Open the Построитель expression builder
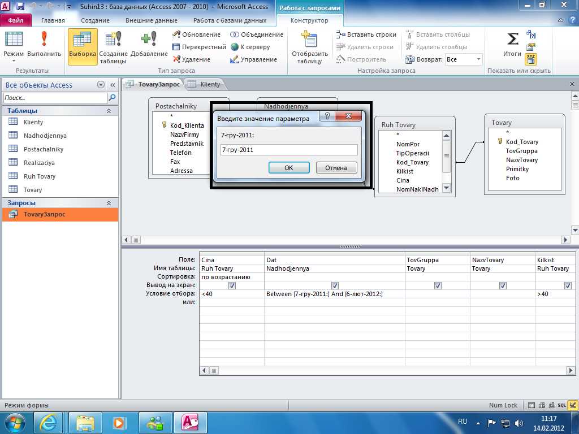 click(x=361, y=59)
